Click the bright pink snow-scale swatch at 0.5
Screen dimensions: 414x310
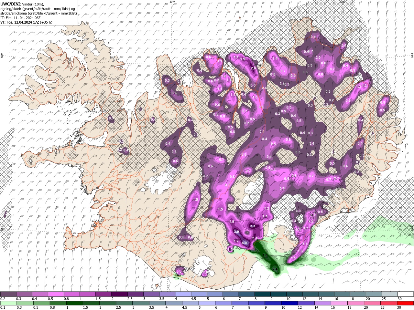[x=56, y=294]
